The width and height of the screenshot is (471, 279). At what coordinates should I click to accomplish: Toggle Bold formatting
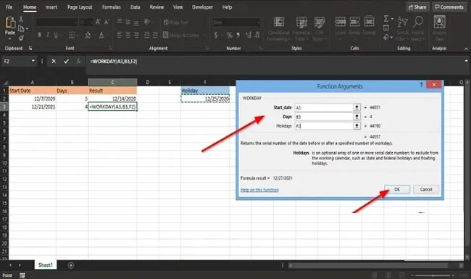pyautogui.click(x=39, y=35)
